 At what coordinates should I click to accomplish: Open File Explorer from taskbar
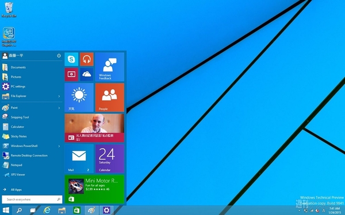point(62,210)
